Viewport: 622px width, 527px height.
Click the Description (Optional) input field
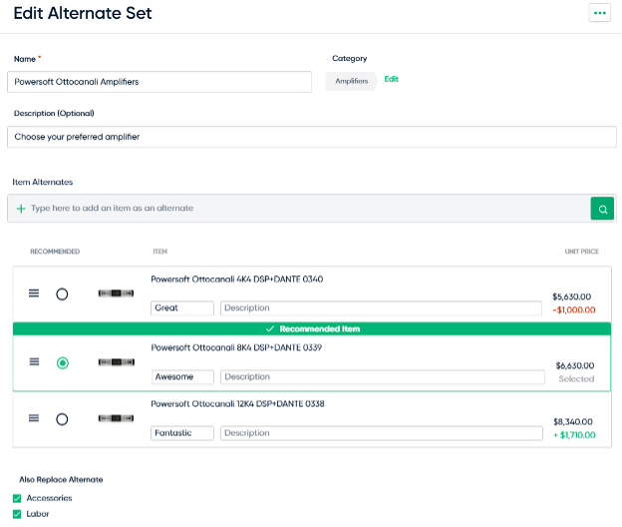tap(312, 137)
